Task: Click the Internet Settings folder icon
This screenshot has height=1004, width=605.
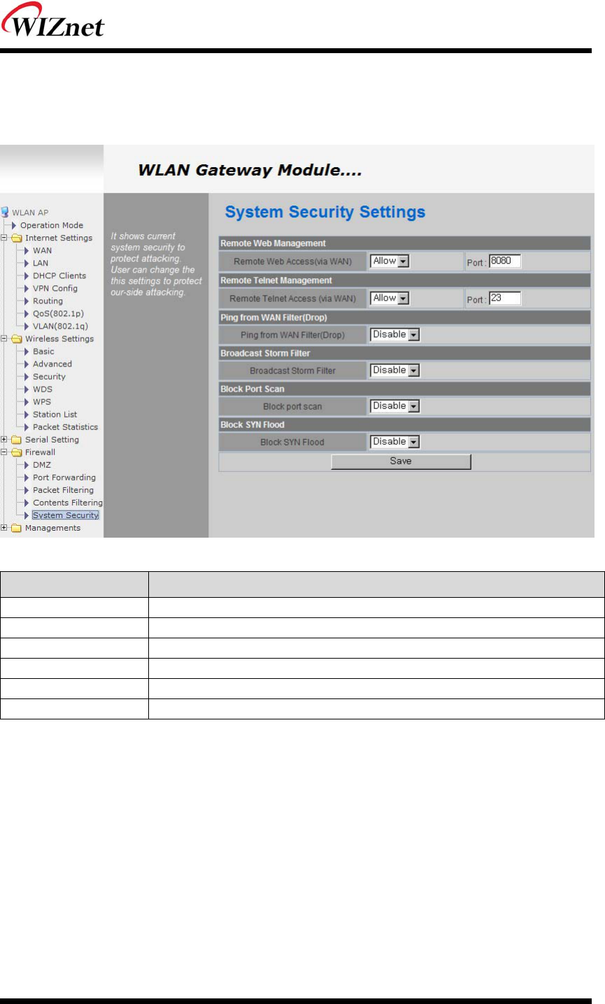Action: tap(16, 238)
